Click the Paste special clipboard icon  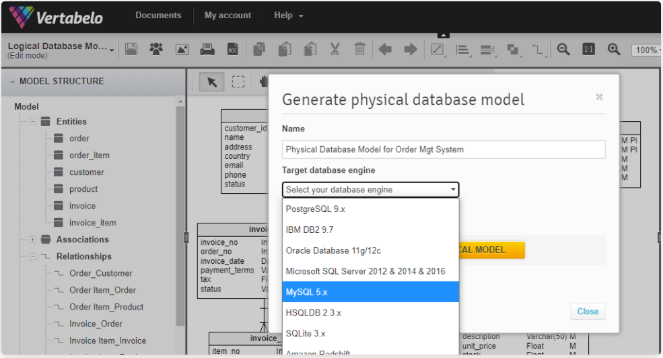(x=310, y=49)
